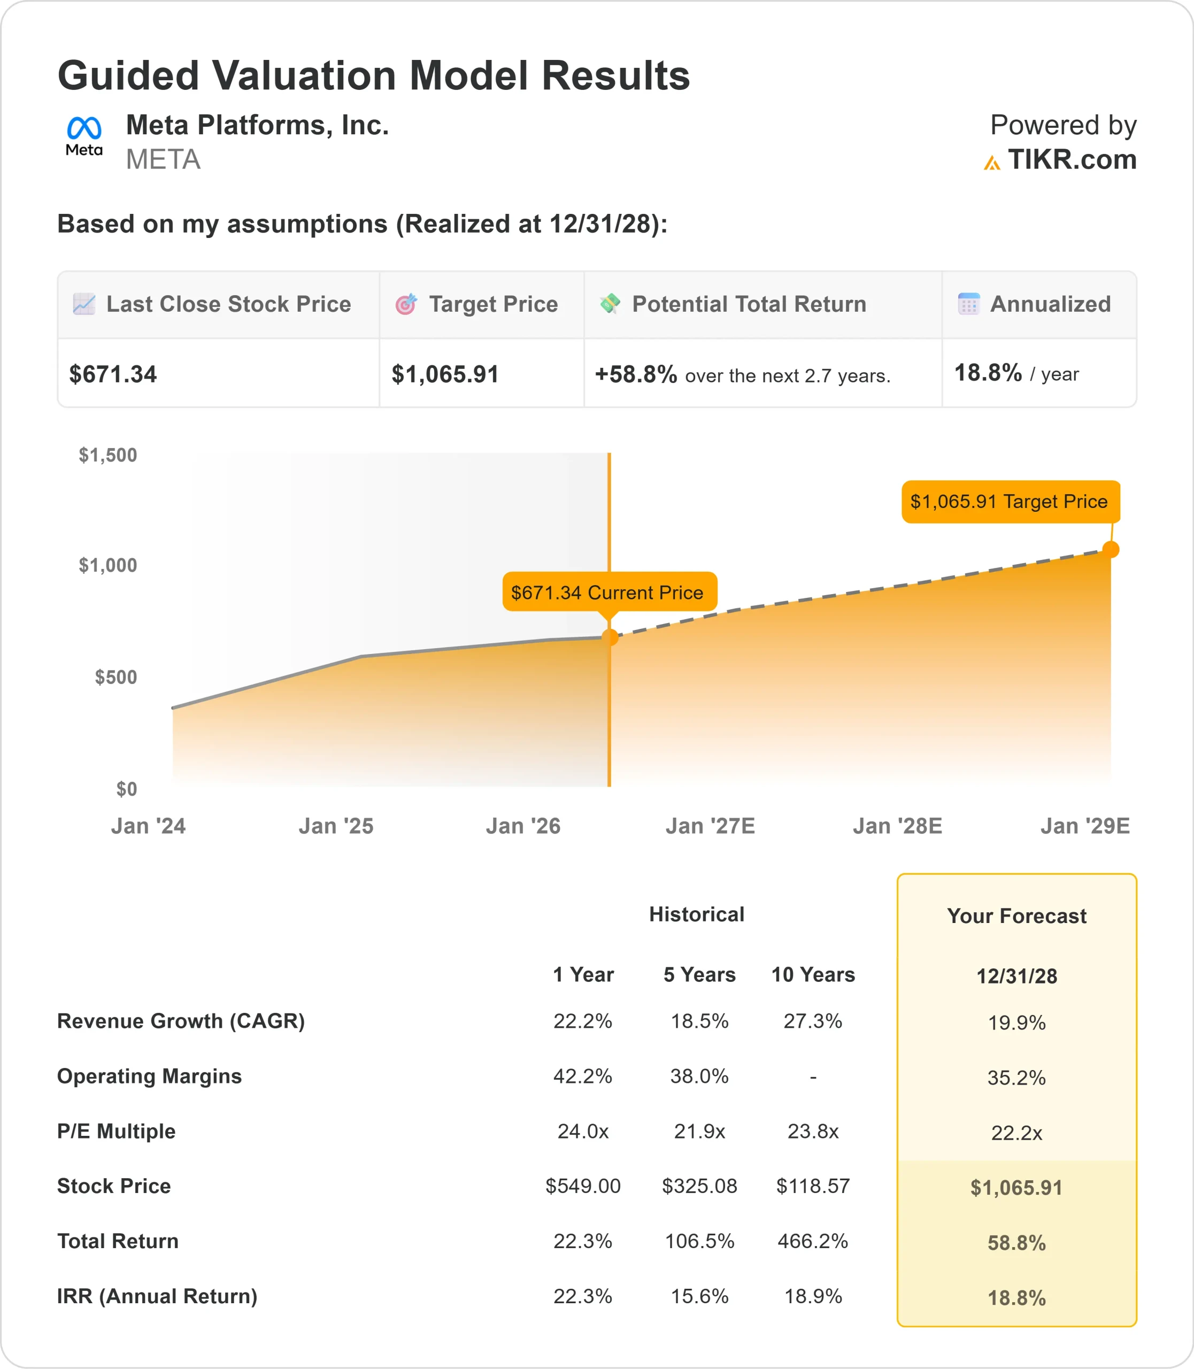Click the orange target price dot on chart
This screenshot has width=1194, height=1369.
point(1111,550)
